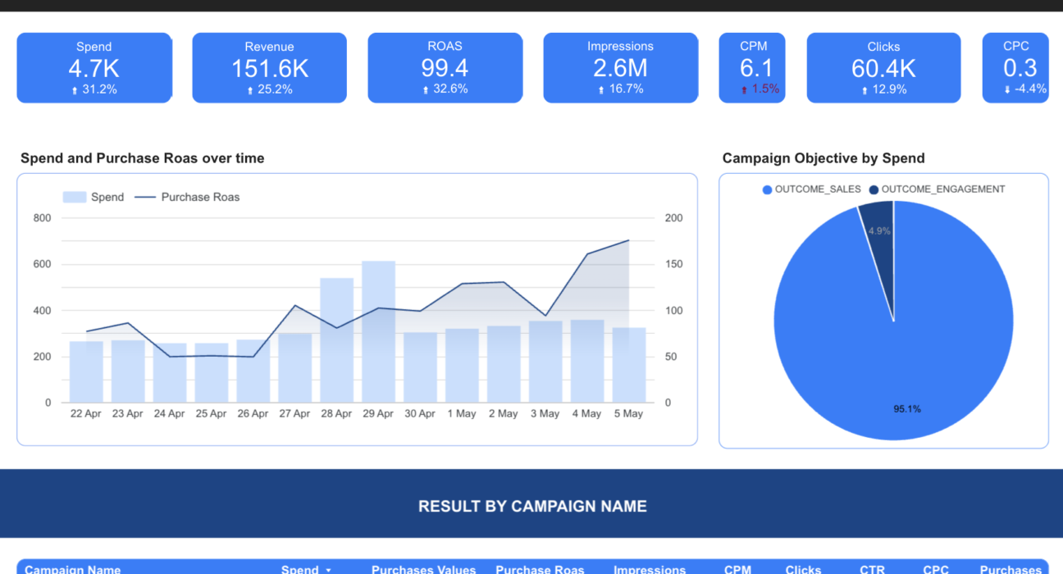This screenshot has width=1063, height=574.
Task: Sort table by Purchase Roas column header
Action: click(x=540, y=569)
